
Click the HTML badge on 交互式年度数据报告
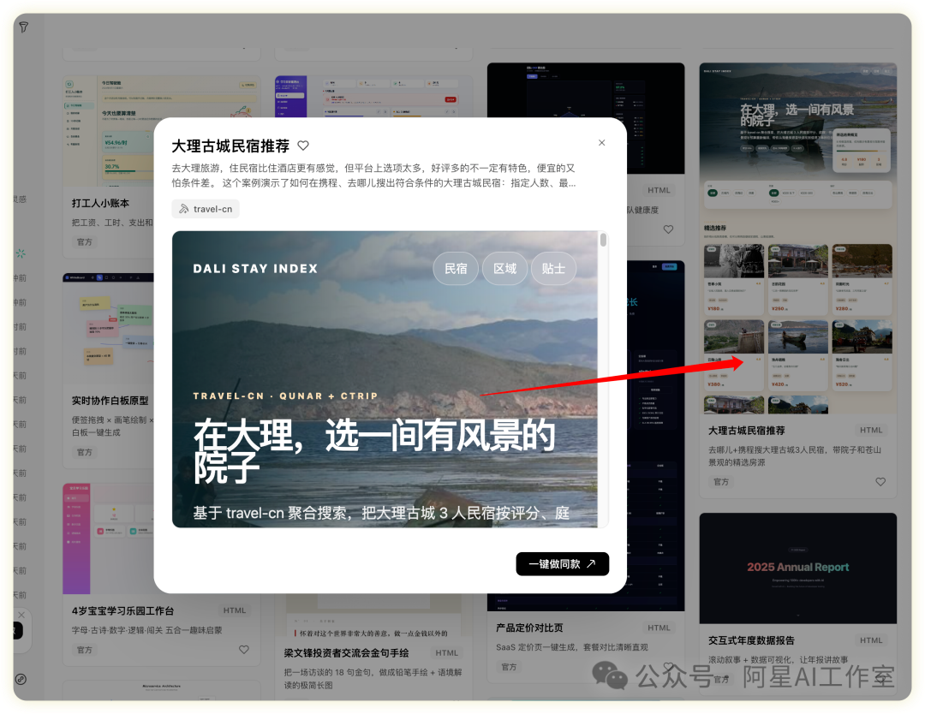click(871, 640)
